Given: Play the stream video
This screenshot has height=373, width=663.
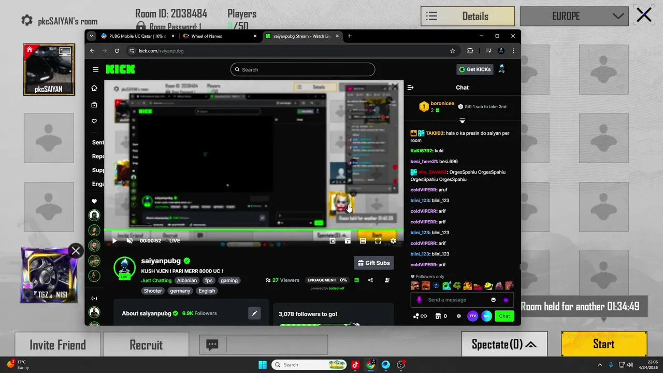Looking at the screenshot, I should [x=114, y=241].
